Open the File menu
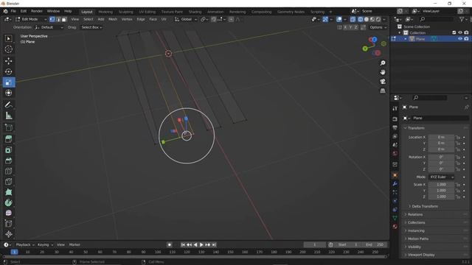The height and width of the screenshot is (265, 472). (x=13, y=11)
